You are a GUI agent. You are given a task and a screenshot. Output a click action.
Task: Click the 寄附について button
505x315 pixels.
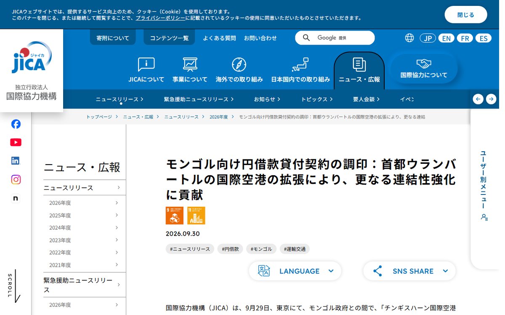coord(113,38)
